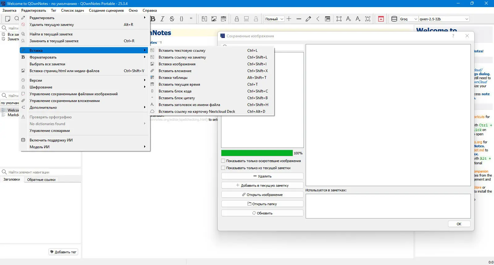Choose 'Вставка изображения' from the submenu

point(211,64)
